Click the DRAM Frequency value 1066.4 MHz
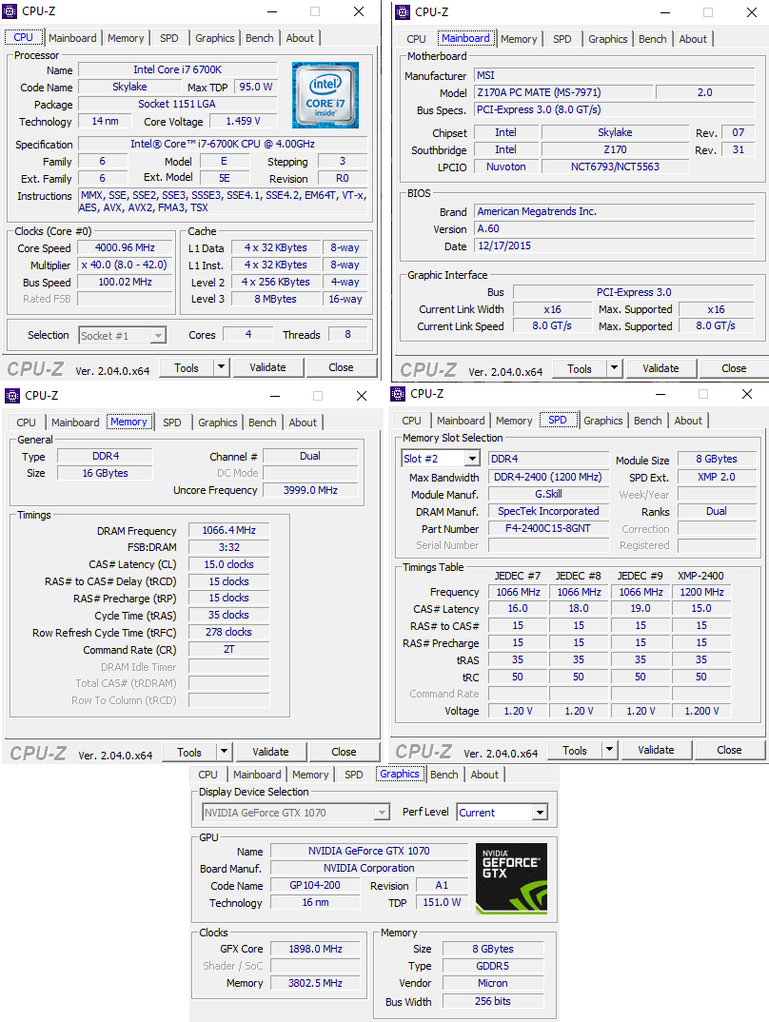The image size is (769, 1022). pos(228,530)
